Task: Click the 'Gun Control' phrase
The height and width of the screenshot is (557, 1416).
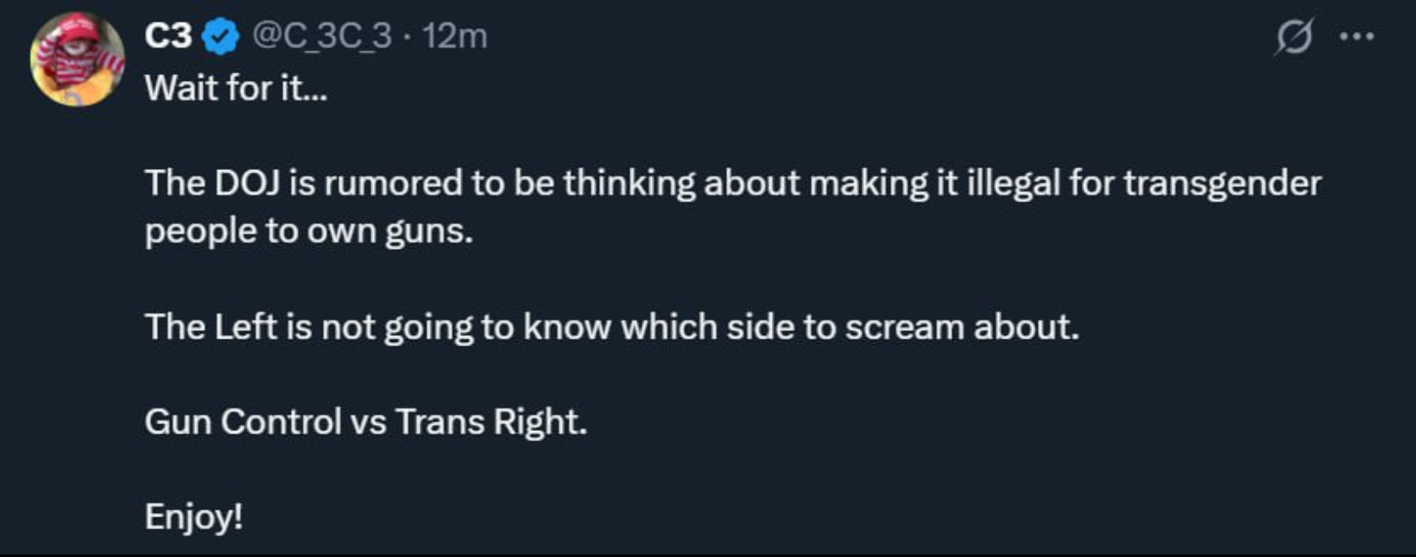Action: pos(243,422)
